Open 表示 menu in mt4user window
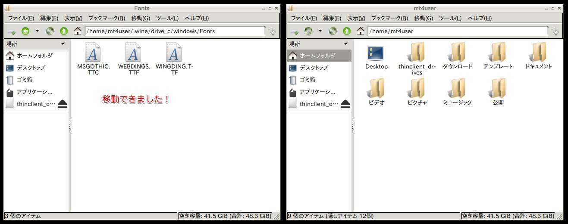Image resolution: width=568 pixels, height=224 pixels. click(356, 18)
